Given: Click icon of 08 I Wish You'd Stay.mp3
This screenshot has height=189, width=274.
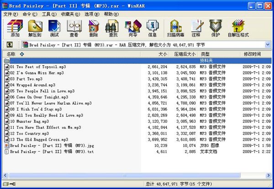Looking at the screenshot, I should click(7, 109).
